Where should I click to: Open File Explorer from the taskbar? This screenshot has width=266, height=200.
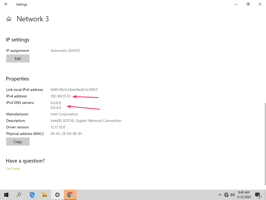pyautogui.click(x=44, y=195)
